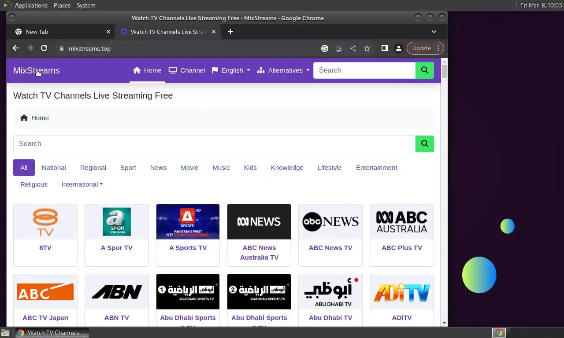
Task: Filter channels by Music
Action: (x=221, y=168)
